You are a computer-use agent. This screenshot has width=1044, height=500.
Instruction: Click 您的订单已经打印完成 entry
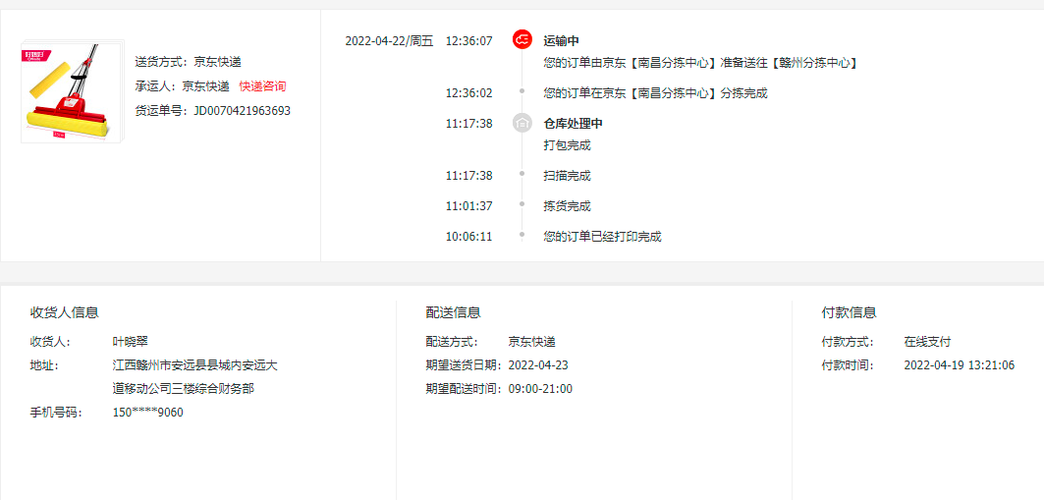point(602,237)
